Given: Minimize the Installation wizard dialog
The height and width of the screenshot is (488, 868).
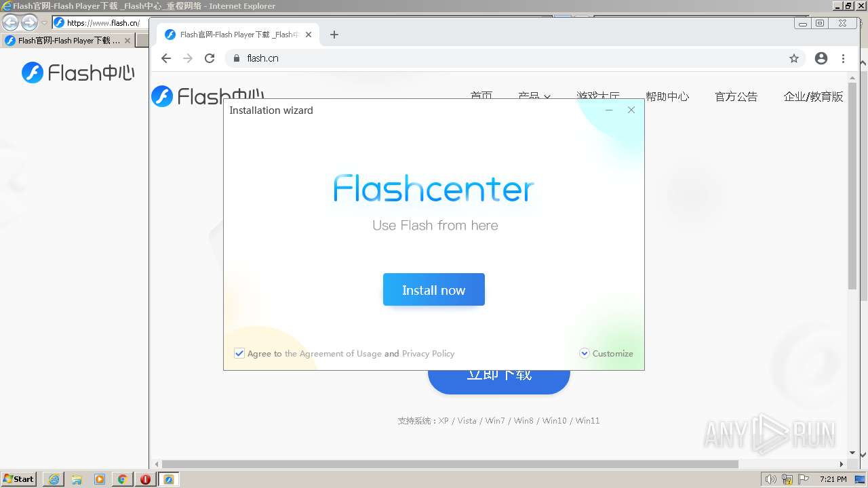Looking at the screenshot, I should [609, 110].
